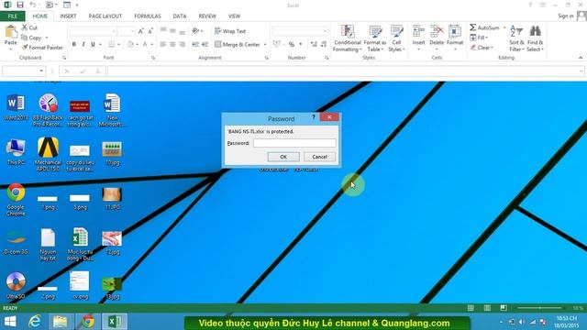The image size is (587, 330).
Task: Click the Password input field
Action: point(294,143)
